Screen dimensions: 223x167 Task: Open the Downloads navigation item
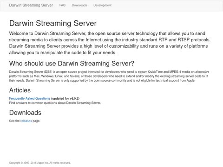tap(79, 5)
